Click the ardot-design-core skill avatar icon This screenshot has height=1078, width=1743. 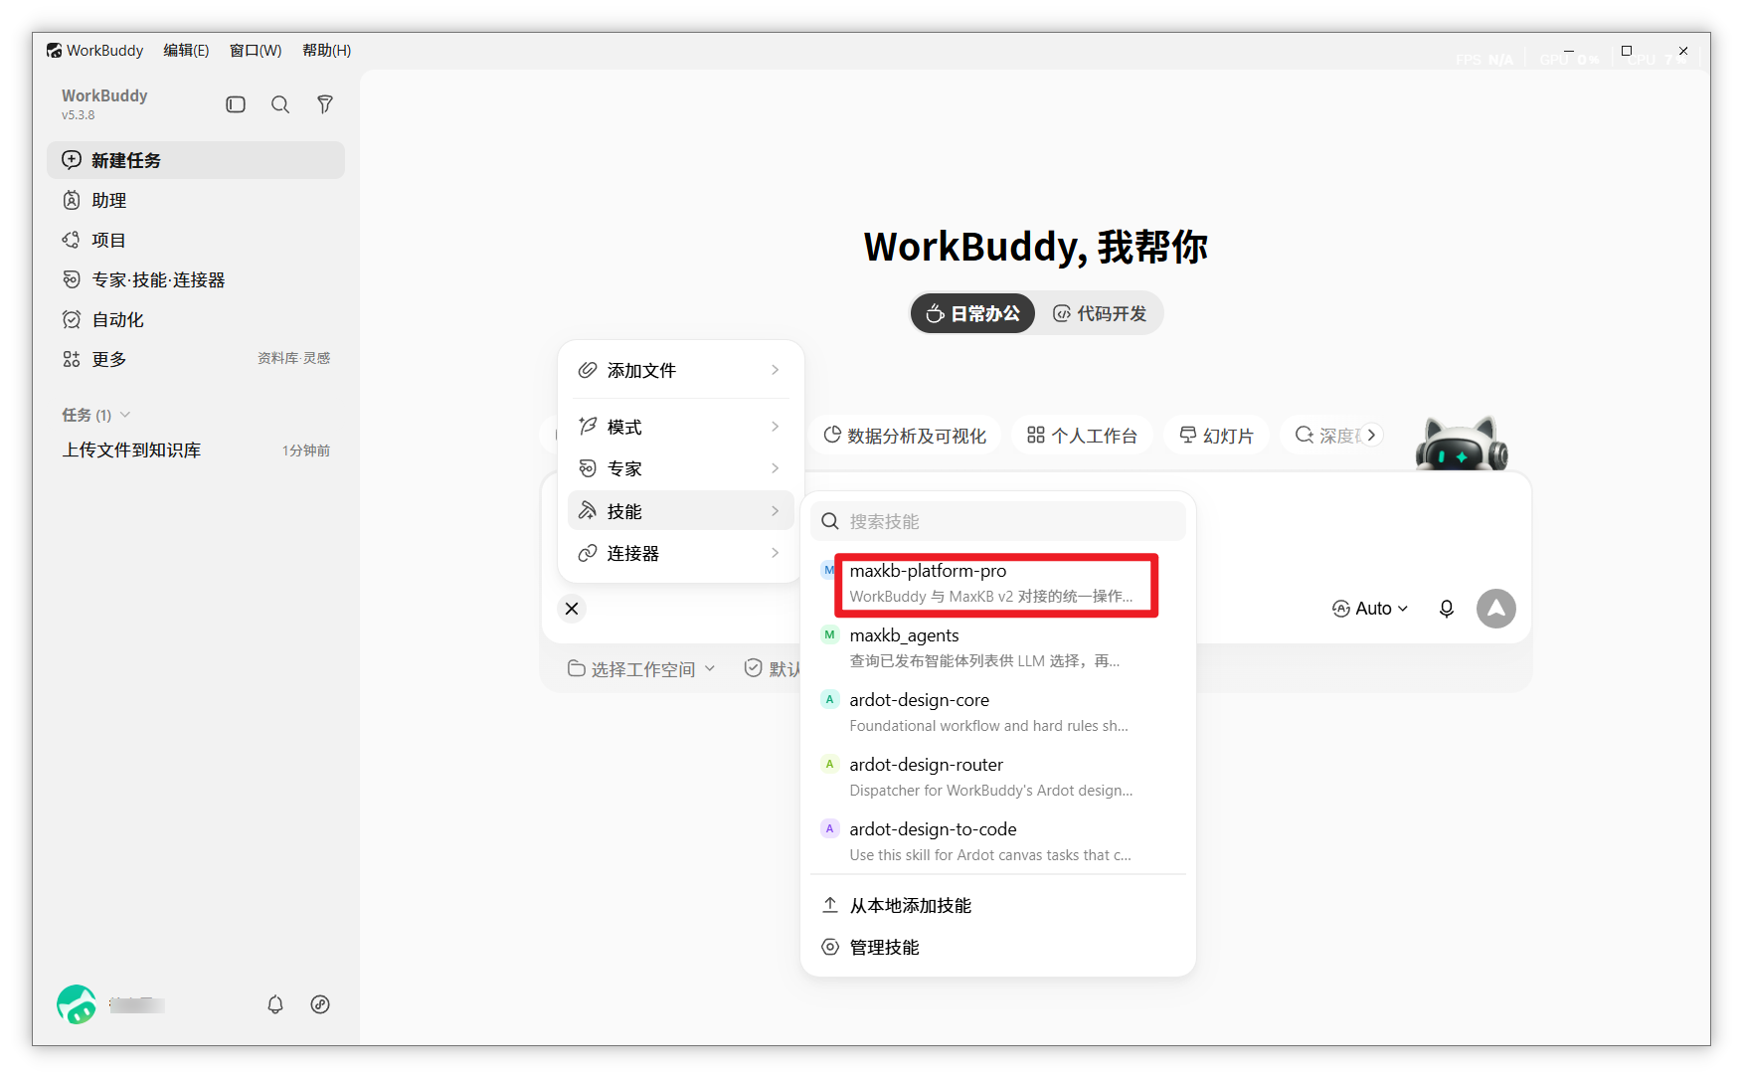pos(829,699)
